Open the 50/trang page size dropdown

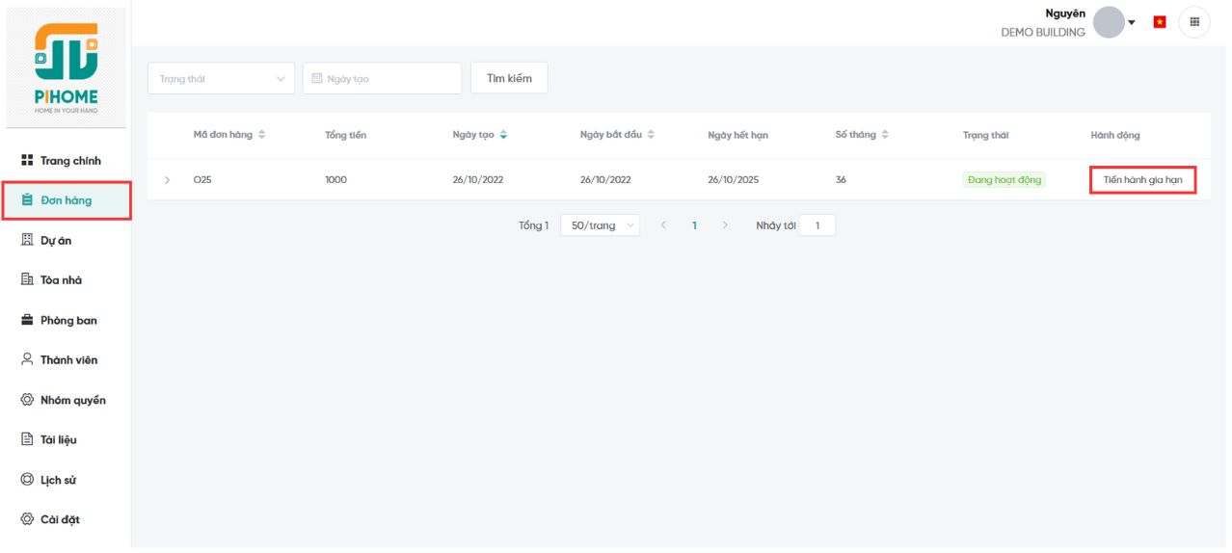600,225
